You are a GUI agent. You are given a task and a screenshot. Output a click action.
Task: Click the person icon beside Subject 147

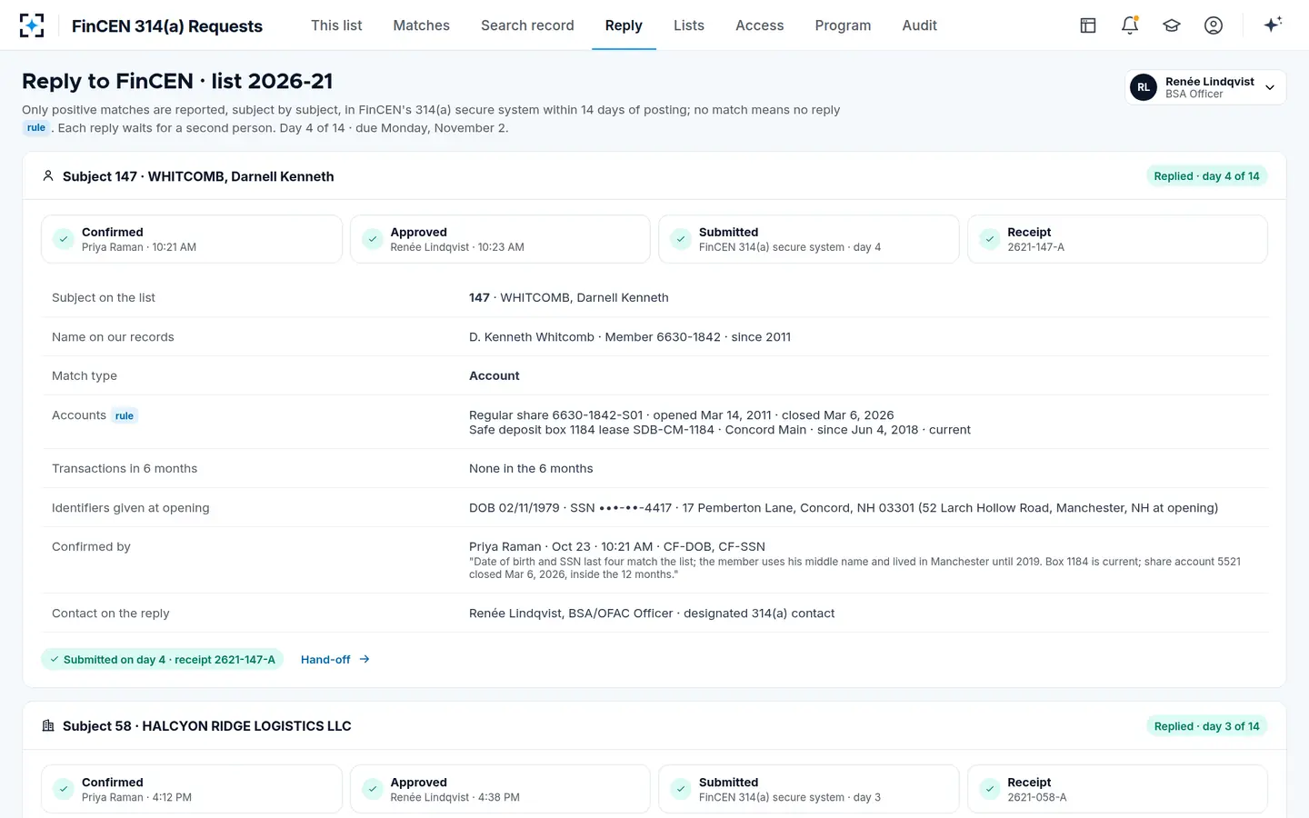coord(48,176)
